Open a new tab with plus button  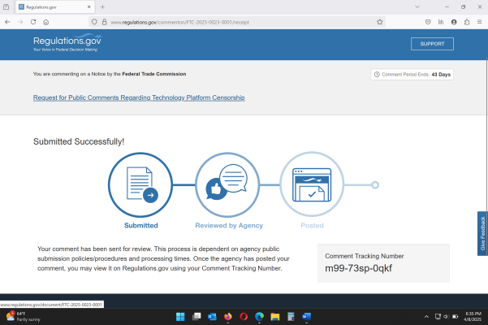(x=102, y=6)
